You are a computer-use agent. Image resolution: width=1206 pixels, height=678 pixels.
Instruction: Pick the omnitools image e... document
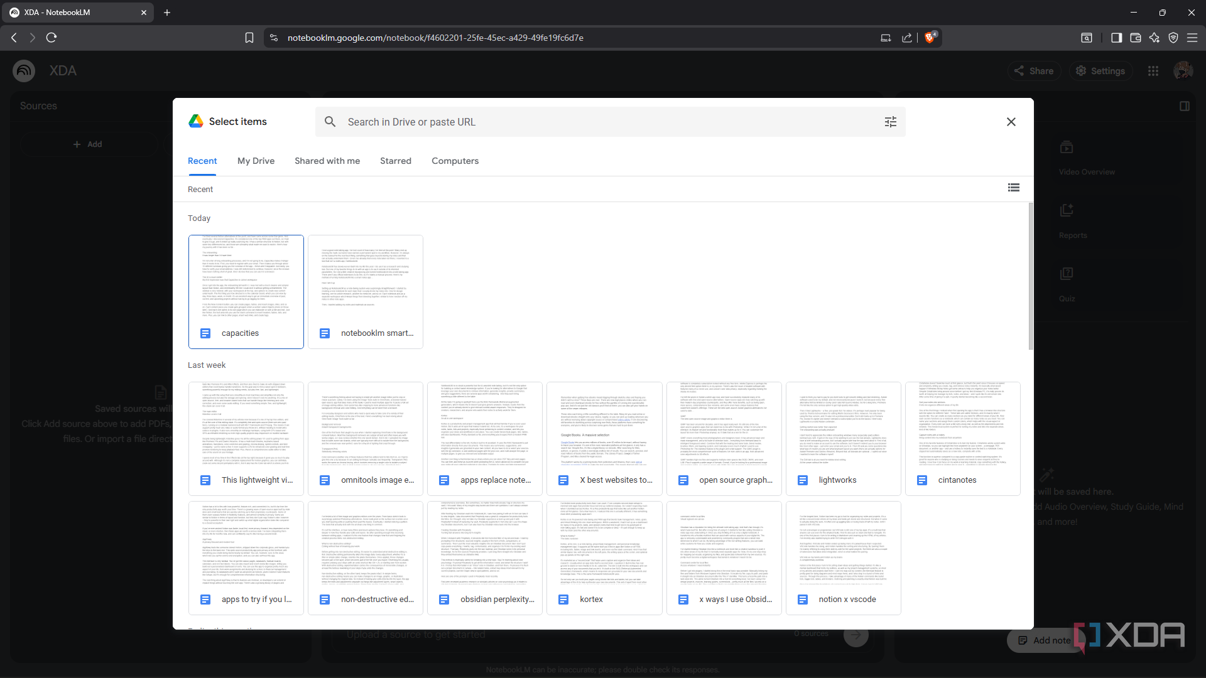click(x=366, y=439)
